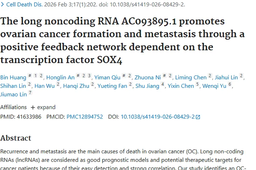Open author Bin Huang's profile
256x170 pixels.
point(13,77)
